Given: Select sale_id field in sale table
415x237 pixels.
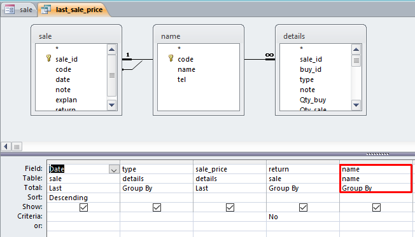Looking at the screenshot, I should [66, 59].
